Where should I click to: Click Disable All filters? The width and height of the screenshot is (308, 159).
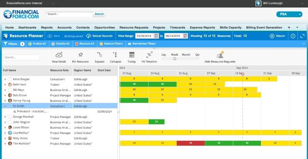click(60, 44)
